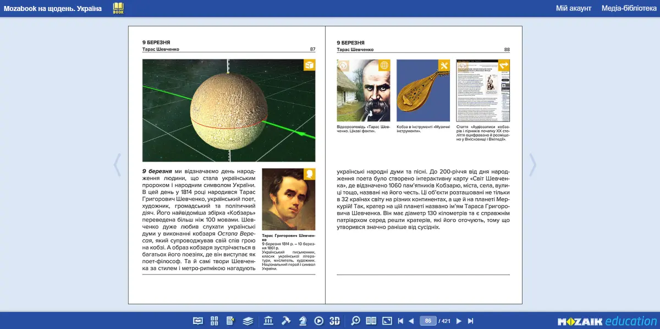Open the 3D scenes icon

point(334,321)
